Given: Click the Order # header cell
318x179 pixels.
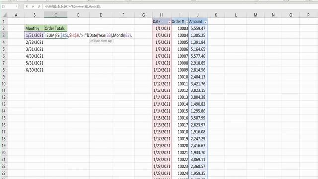Looking at the screenshot, I should click(x=180, y=21).
